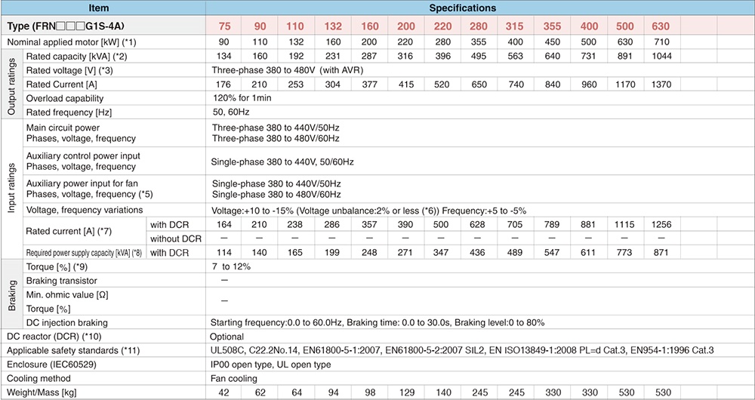Select 'Auxiliary control power input' label
The height and width of the screenshot is (400, 755).
[83, 156]
